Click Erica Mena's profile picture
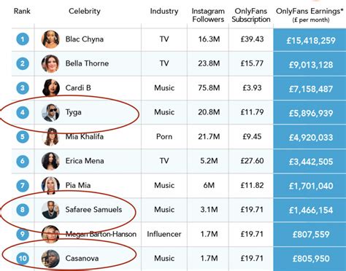Screen dimensions: 346x271 (x=50, y=161)
